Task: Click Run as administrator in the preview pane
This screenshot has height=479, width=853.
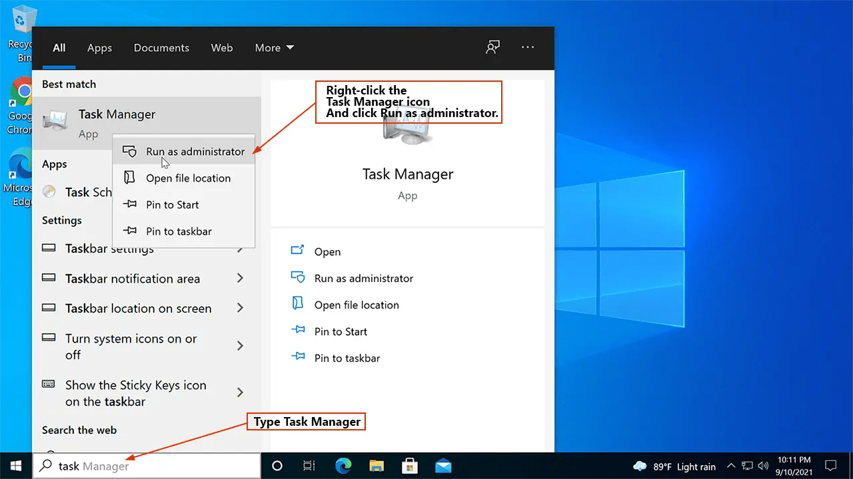Action: pyautogui.click(x=352, y=278)
